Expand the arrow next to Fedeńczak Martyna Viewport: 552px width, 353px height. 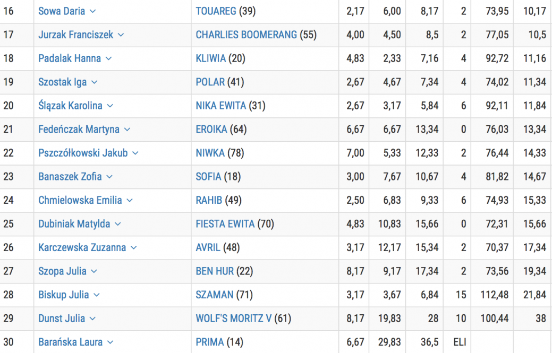pos(127,130)
